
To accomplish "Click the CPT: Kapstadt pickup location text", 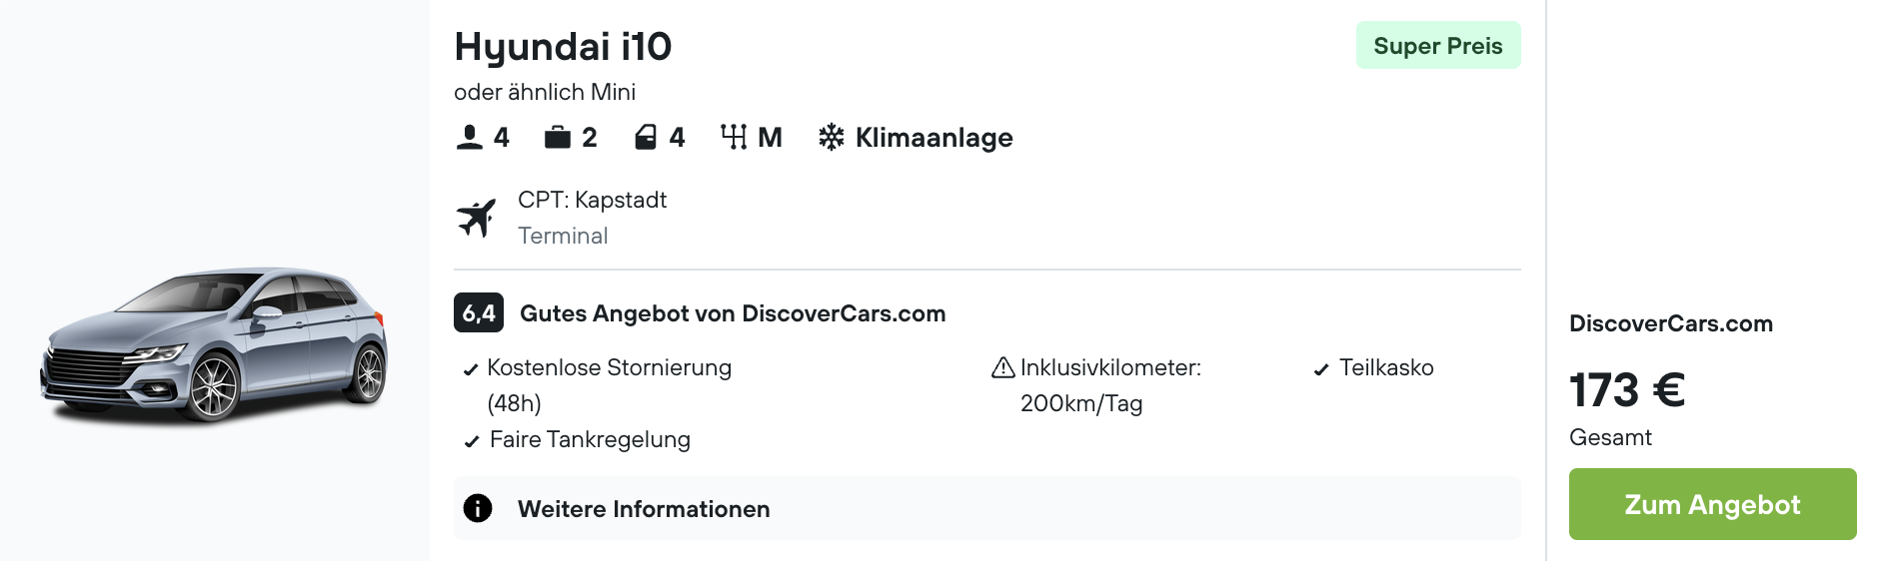I will pos(592,200).
